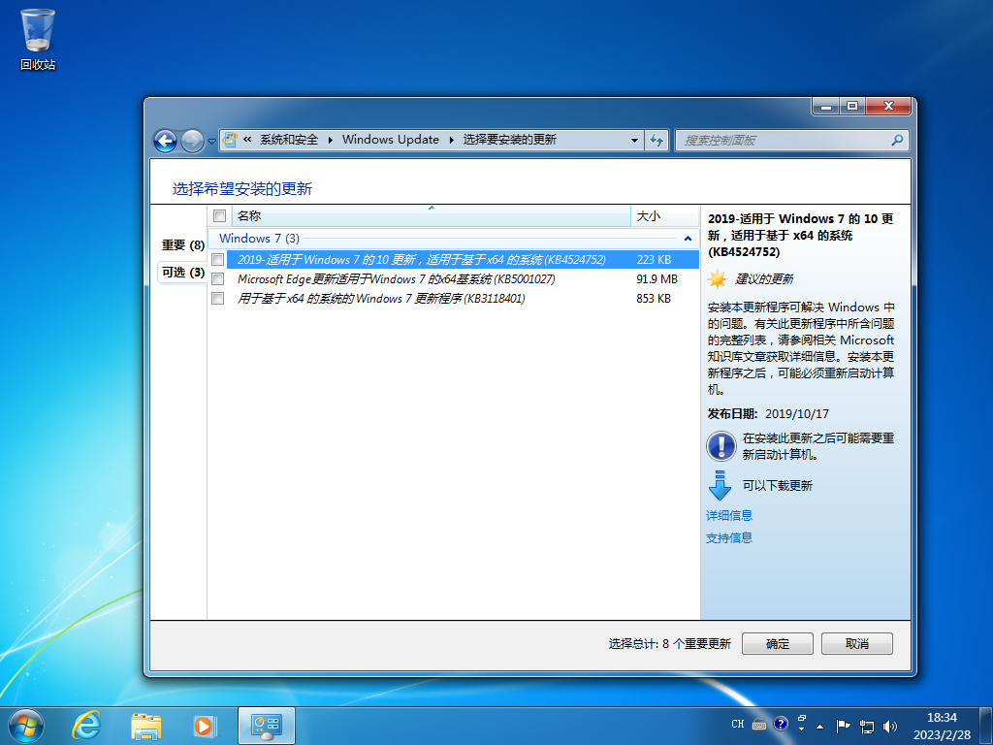The height and width of the screenshot is (745, 993).
Task: Select the KB3118401 update row
Action: 454,299
